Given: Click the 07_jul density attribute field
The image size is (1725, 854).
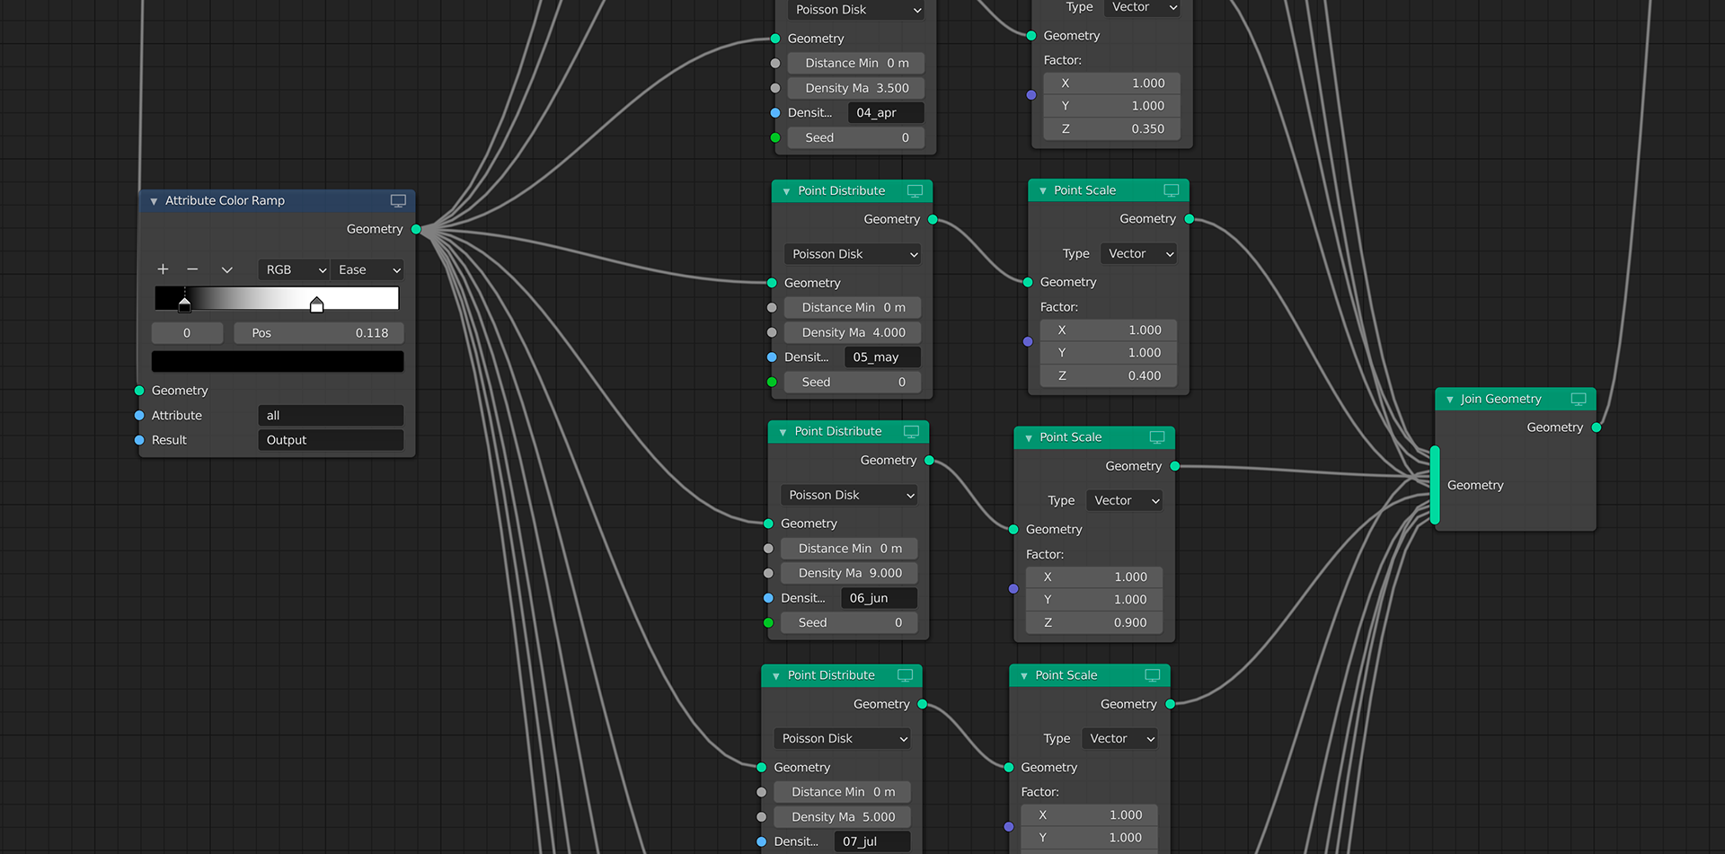Looking at the screenshot, I should click(872, 841).
